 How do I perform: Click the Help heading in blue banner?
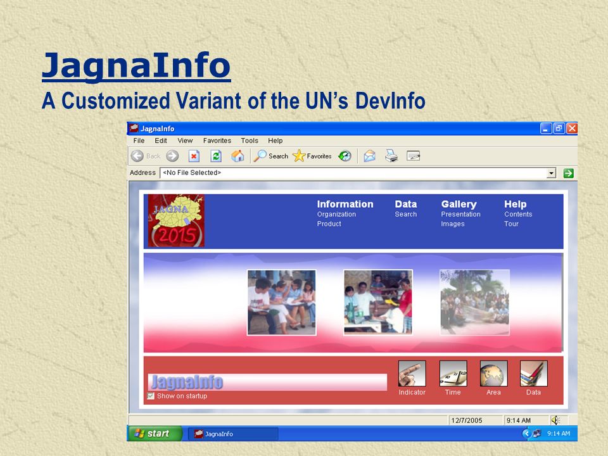(x=516, y=204)
